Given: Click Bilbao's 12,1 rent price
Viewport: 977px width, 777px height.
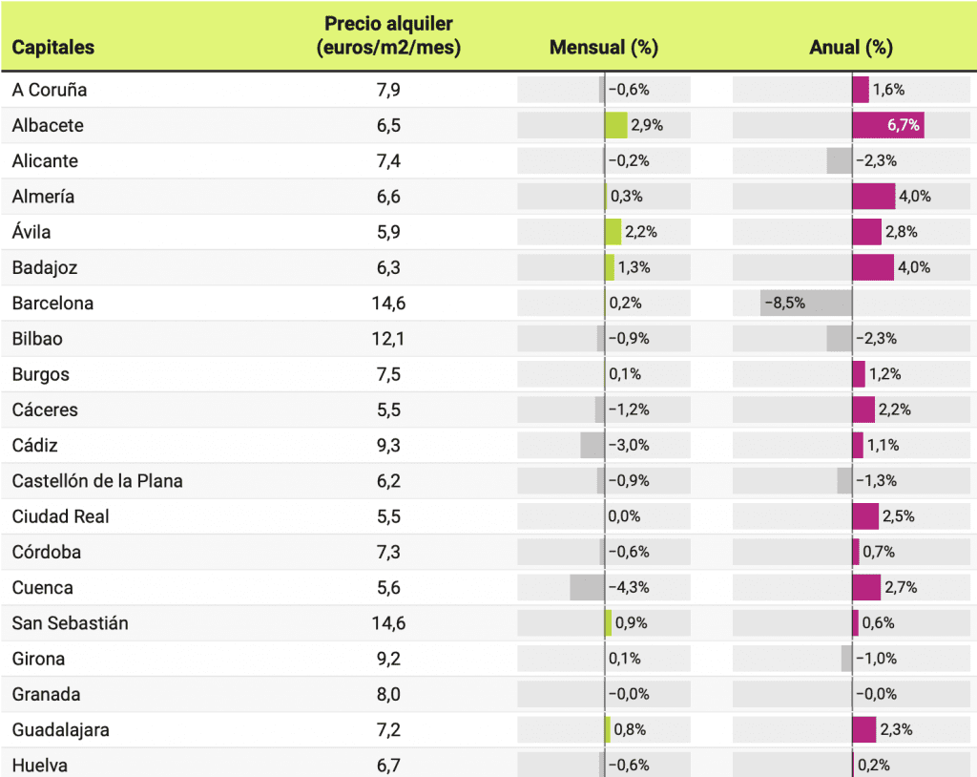Looking at the screenshot, I should point(388,339).
